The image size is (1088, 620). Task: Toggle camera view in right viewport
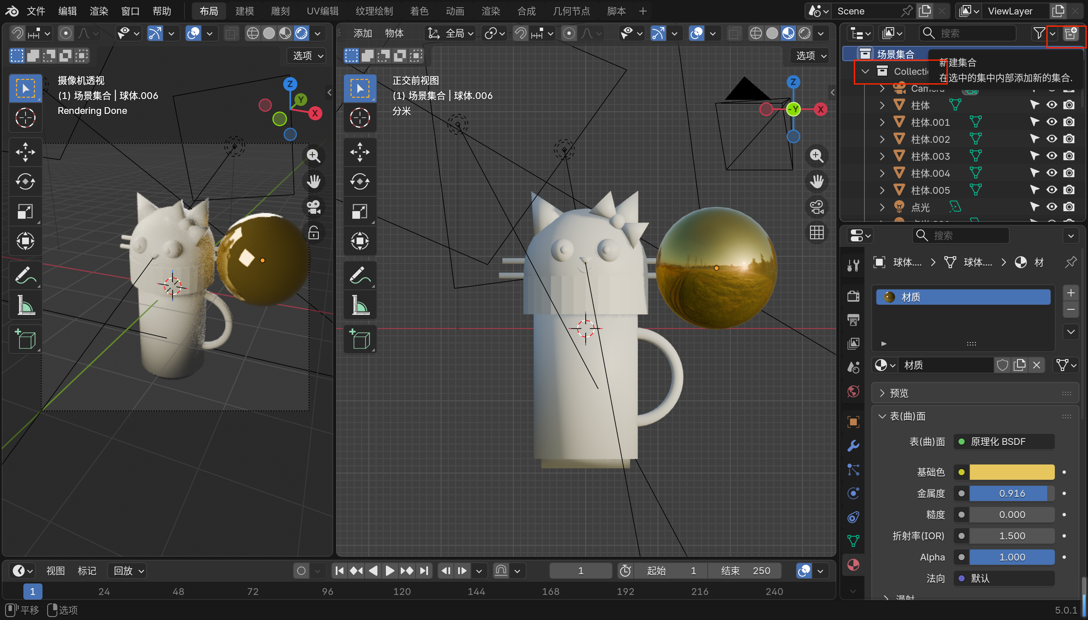click(x=816, y=207)
